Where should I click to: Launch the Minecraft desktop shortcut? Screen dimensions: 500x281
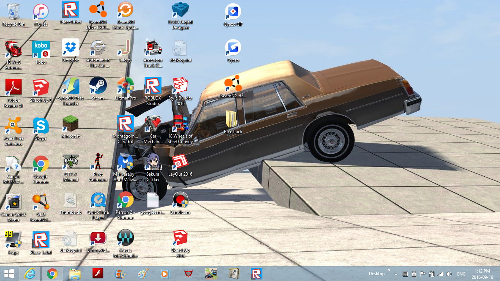71,127
